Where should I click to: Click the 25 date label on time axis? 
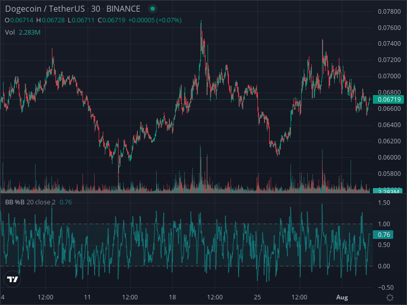click(257, 297)
